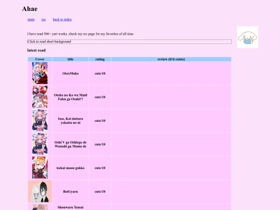
Task: Select 'Otoko no Ko wa Maid Fuku ga Osuki!?' title
Action: [x=71, y=97]
